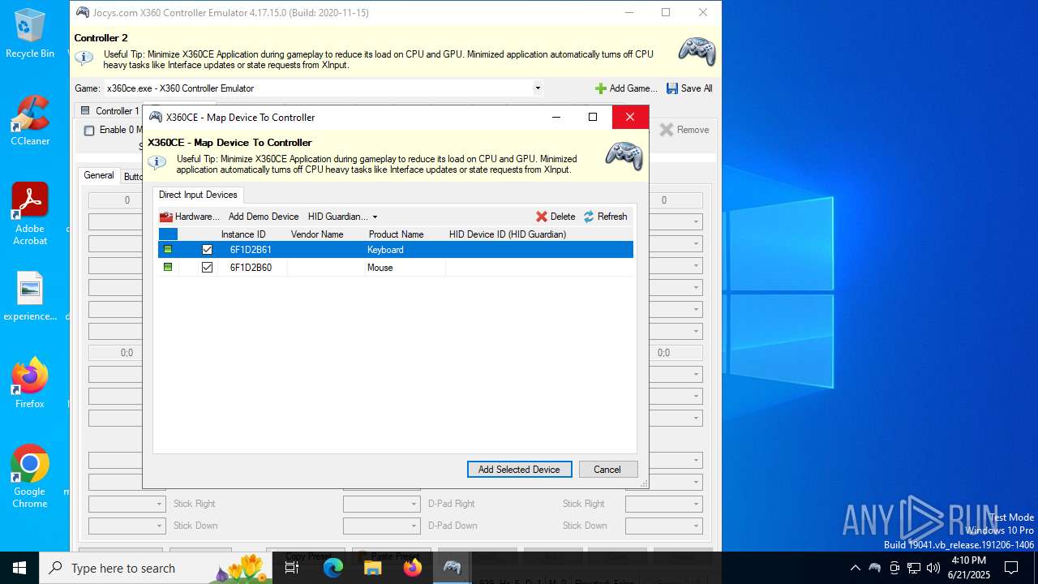Click the Save All label in the main window
The image size is (1038, 584).
[x=697, y=88]
